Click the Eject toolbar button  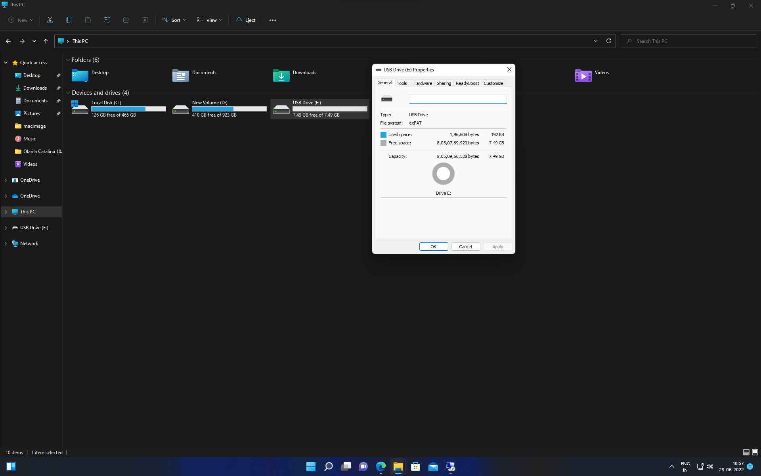pos(246,20)
